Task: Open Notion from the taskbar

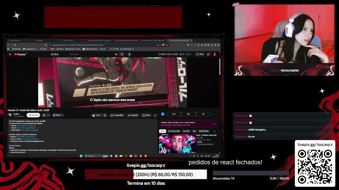Action: 116,156
